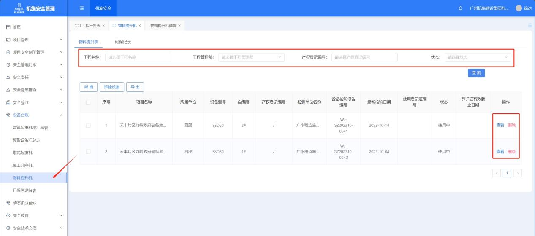Open 塔式起重机 in the sidebar
The height and width of the screenshot is (236, 535).
pos(22,153)
